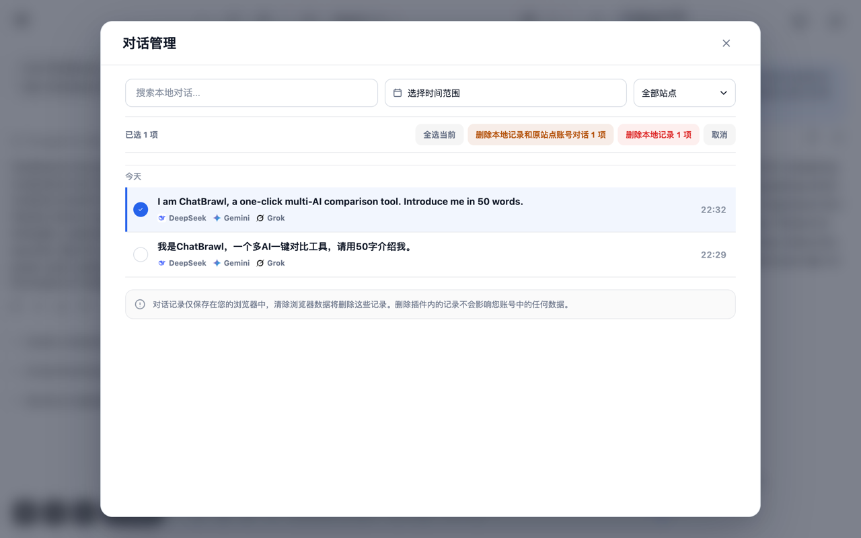Check the Chinese 我是ChatBrawl conversation checkbox
Screen dimensions: 861x538
pyautogui.click(x=141, y=254)
